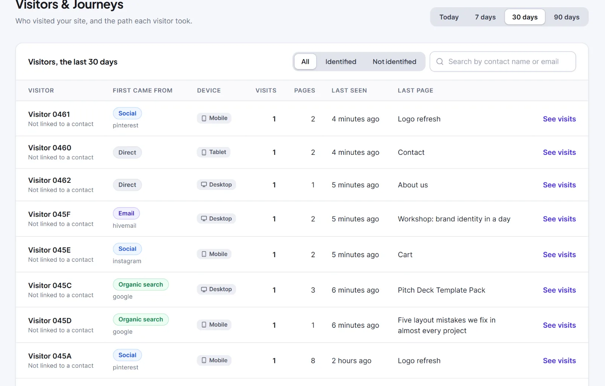Viewport: 605px width, 386px height.
Task: Click the PAGES column header
Action: [x=304, y=90]
